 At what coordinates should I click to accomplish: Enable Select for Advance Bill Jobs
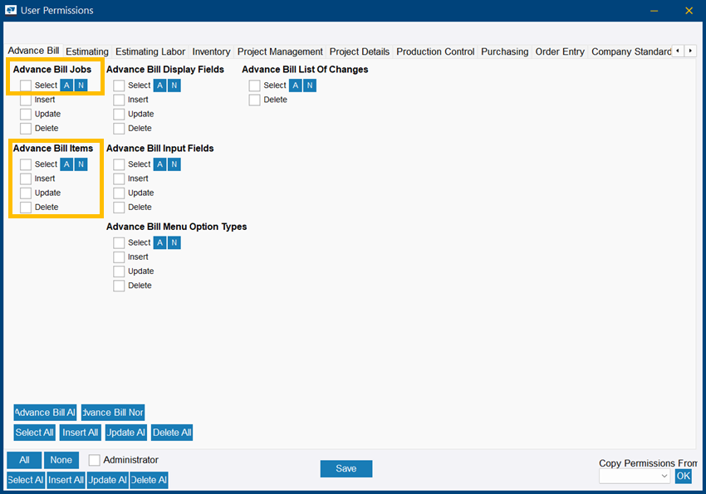26,86
